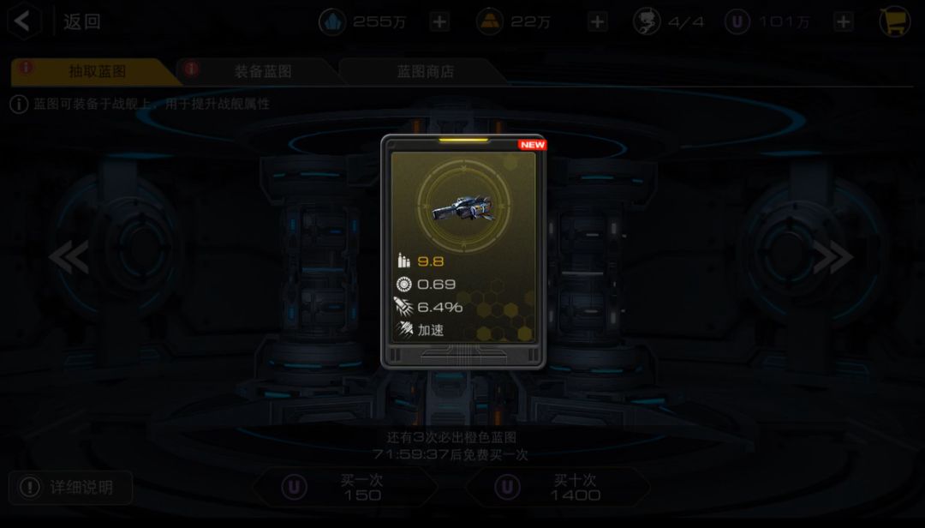Open the shopping cart store
Viewport: 925px width, 528px height.
tap(895, 21)
